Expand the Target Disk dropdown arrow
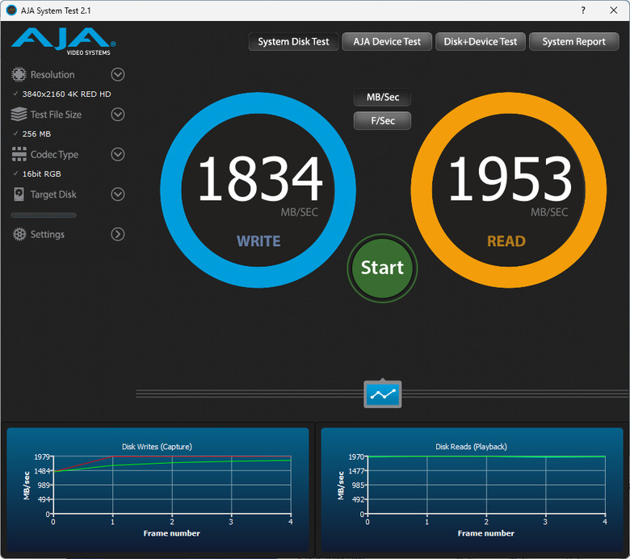 (x=118, y=194)
